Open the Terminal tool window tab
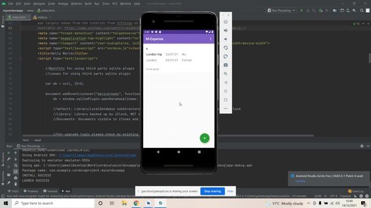Screen dimensions: 371x208 click(50, 191)
